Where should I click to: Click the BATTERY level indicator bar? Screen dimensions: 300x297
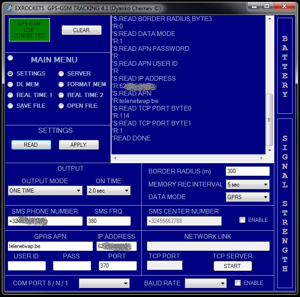[285, 66]
